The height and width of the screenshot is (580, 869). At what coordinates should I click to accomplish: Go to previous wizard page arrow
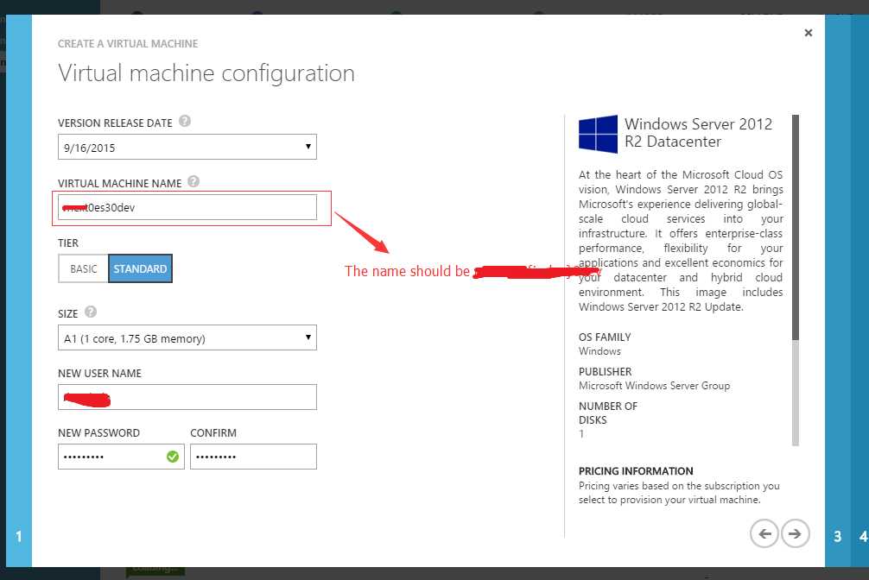click(764, 533)
